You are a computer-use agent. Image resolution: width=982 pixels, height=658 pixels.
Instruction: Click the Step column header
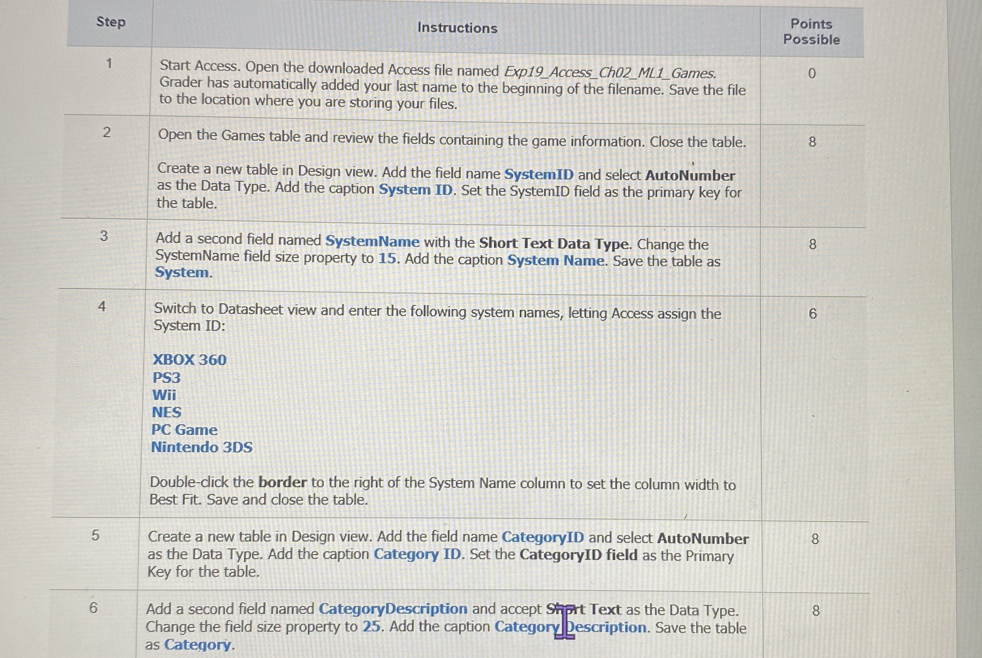click(x=111, y=22)
